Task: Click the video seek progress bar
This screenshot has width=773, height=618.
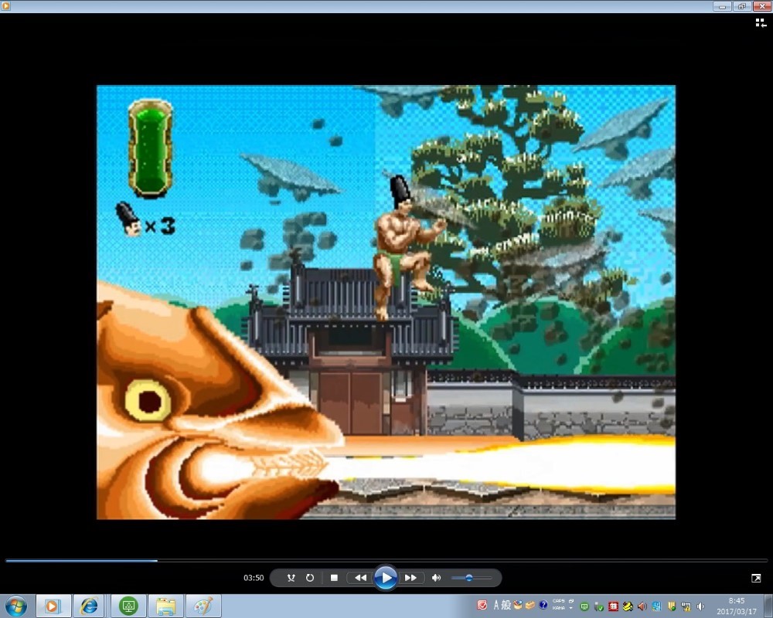Action: click(386, 560)
